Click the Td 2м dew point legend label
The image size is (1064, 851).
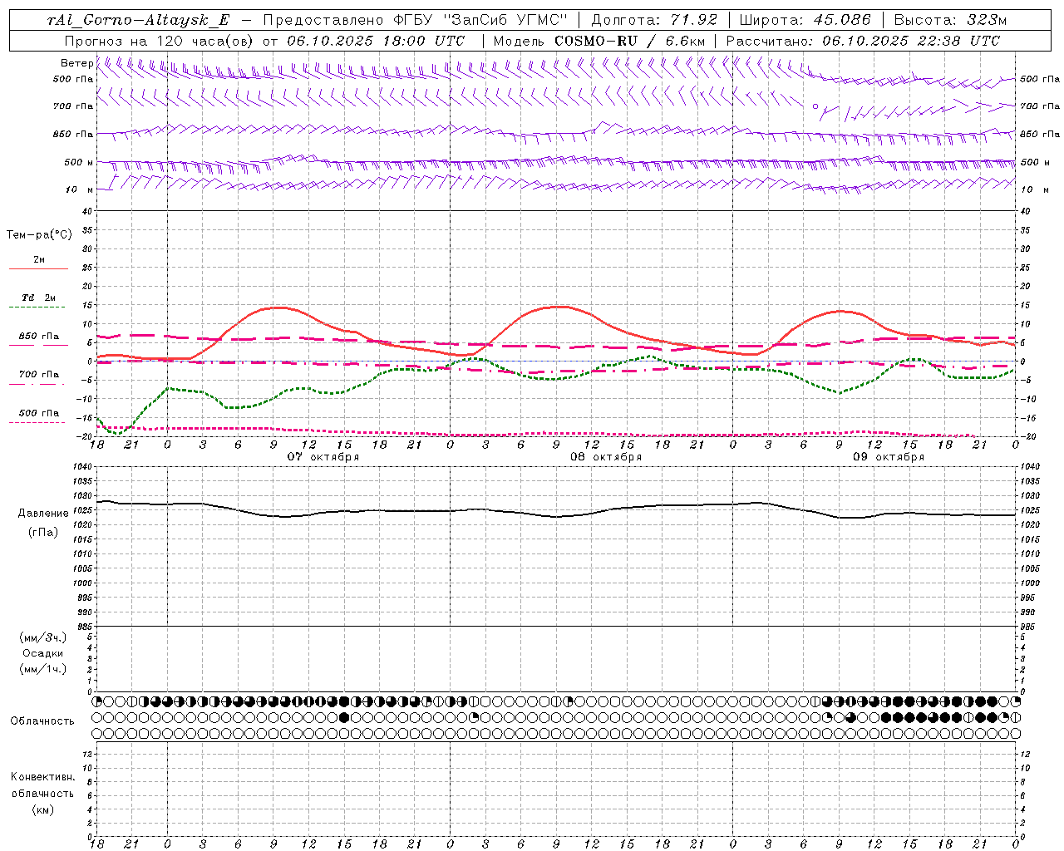point(39,298)
